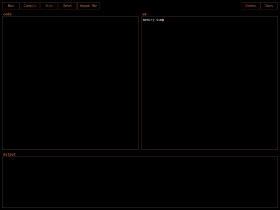280x210 pixels.
Task: Open the Docs page
Action: (269, 6)
